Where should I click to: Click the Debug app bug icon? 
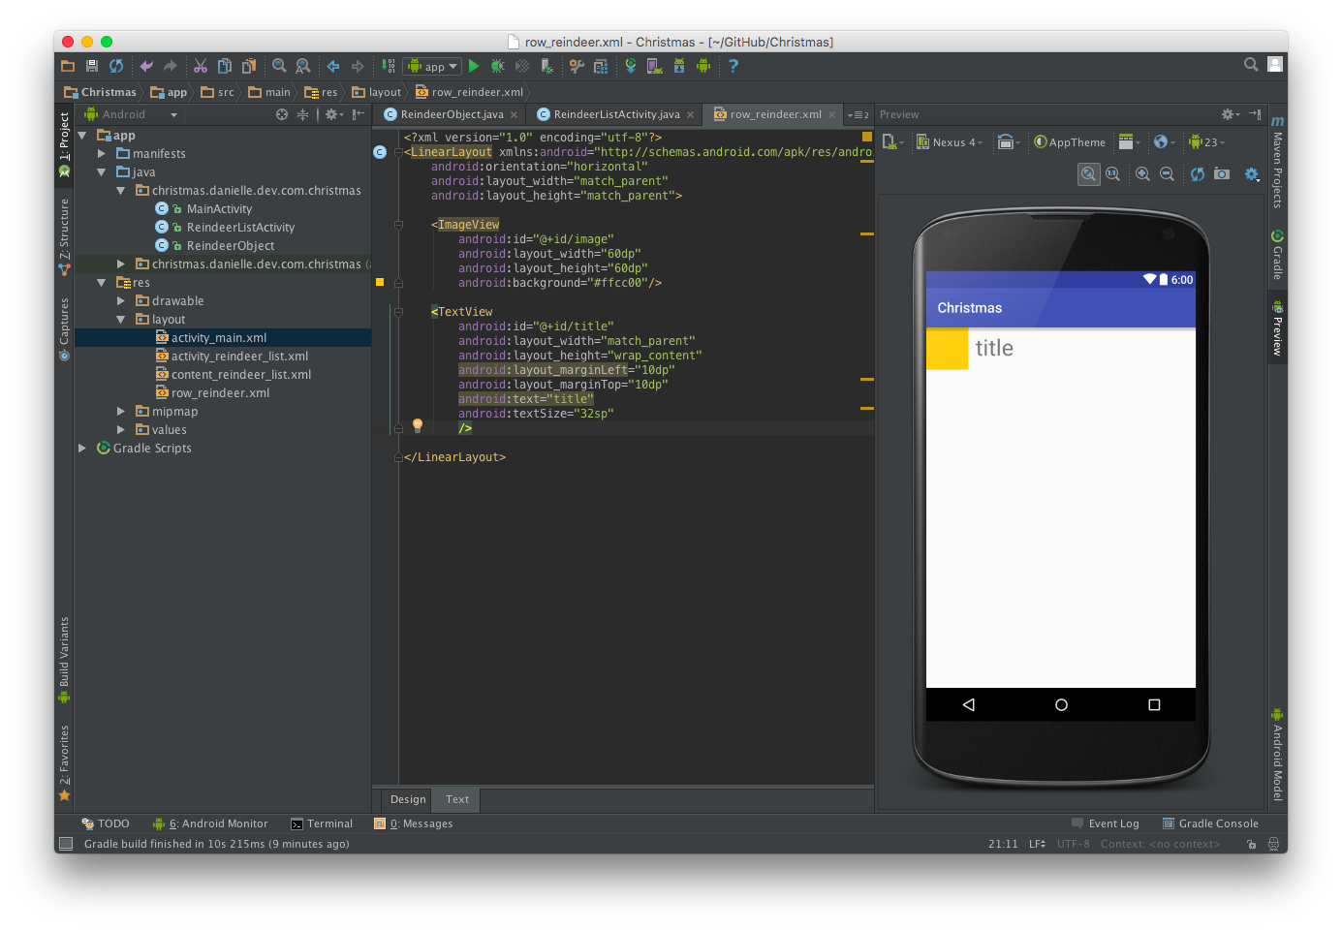pyautogui.click(x=497, y=66)
